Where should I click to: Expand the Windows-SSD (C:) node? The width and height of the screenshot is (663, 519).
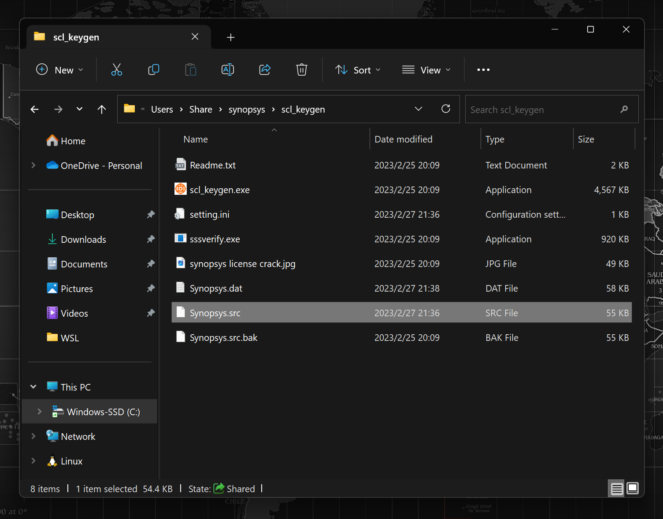coord(40,411)
